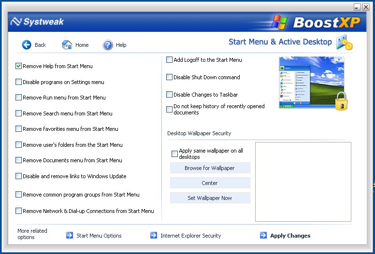The image size is (375, 254).
Task: Click the arrow icon beside Apply Changes
Action: pyautogui.click(x=263, y=235)
